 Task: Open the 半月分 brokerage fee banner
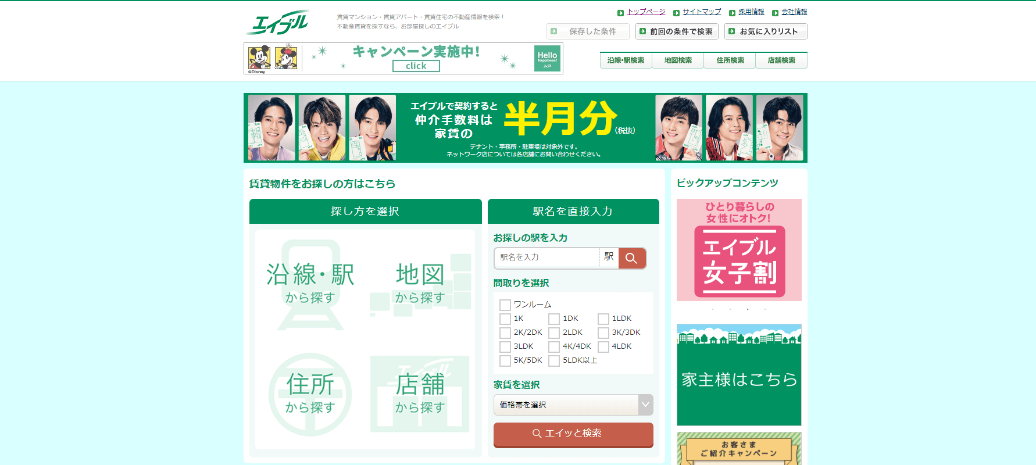526,128
